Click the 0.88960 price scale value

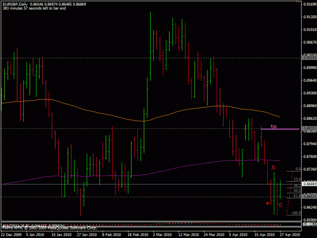pos(310,106)
